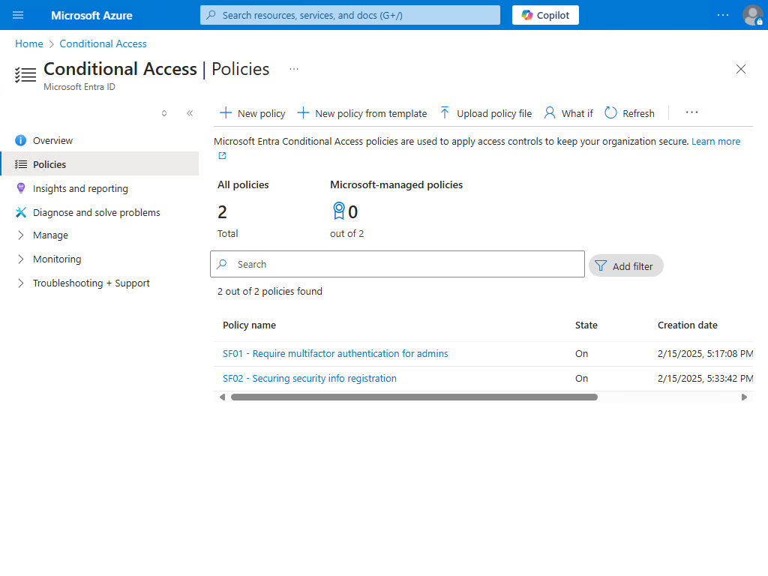Screen dimensions: 768x576
Task: Expand Troubleshooting + Support section
Action: pyautogui.click(x=20, y=283)
